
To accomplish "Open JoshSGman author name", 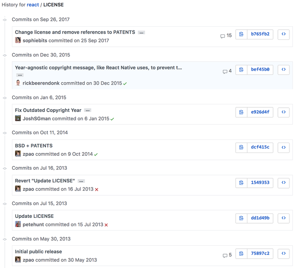I will tap(37, 119).
